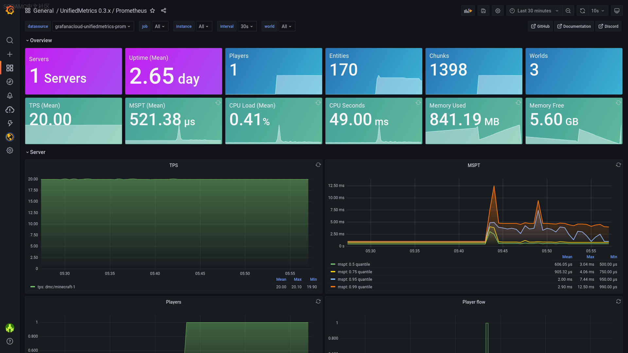628x353 pixels.
Task: Open the GitHub link
Action: tap(540, 26)
